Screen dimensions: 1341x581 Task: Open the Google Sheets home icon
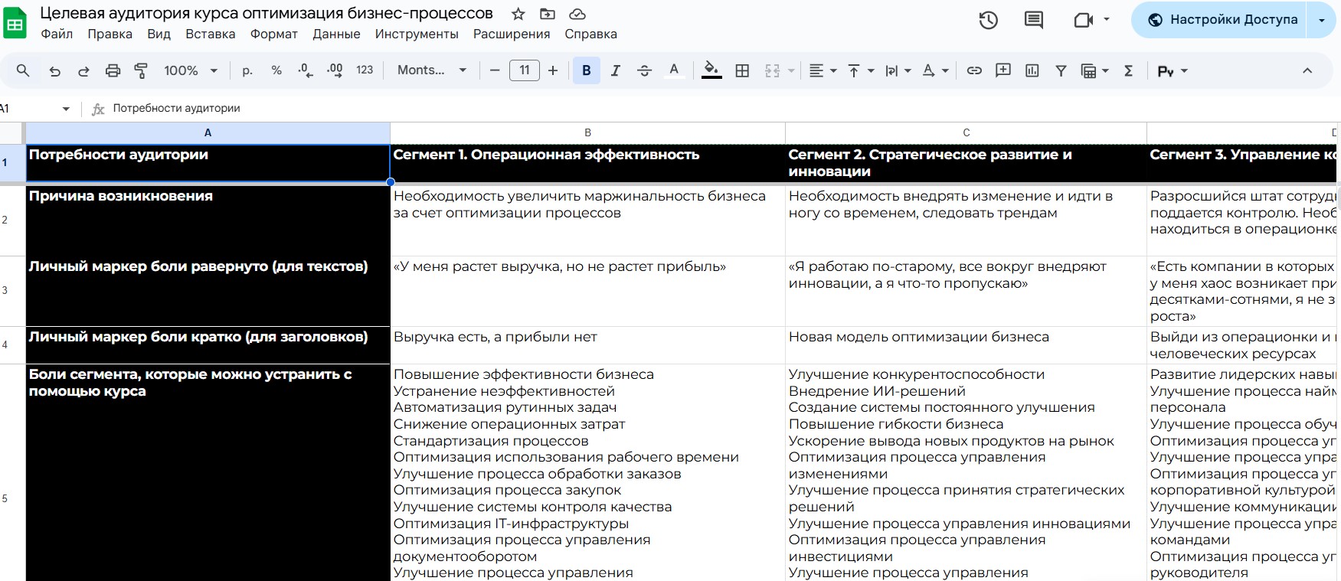pyautogui.click(x=15, y=22)
